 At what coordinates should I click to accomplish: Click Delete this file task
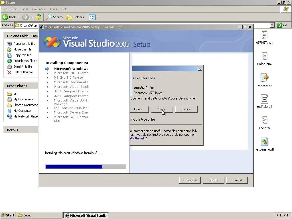(x=23, y=72)
